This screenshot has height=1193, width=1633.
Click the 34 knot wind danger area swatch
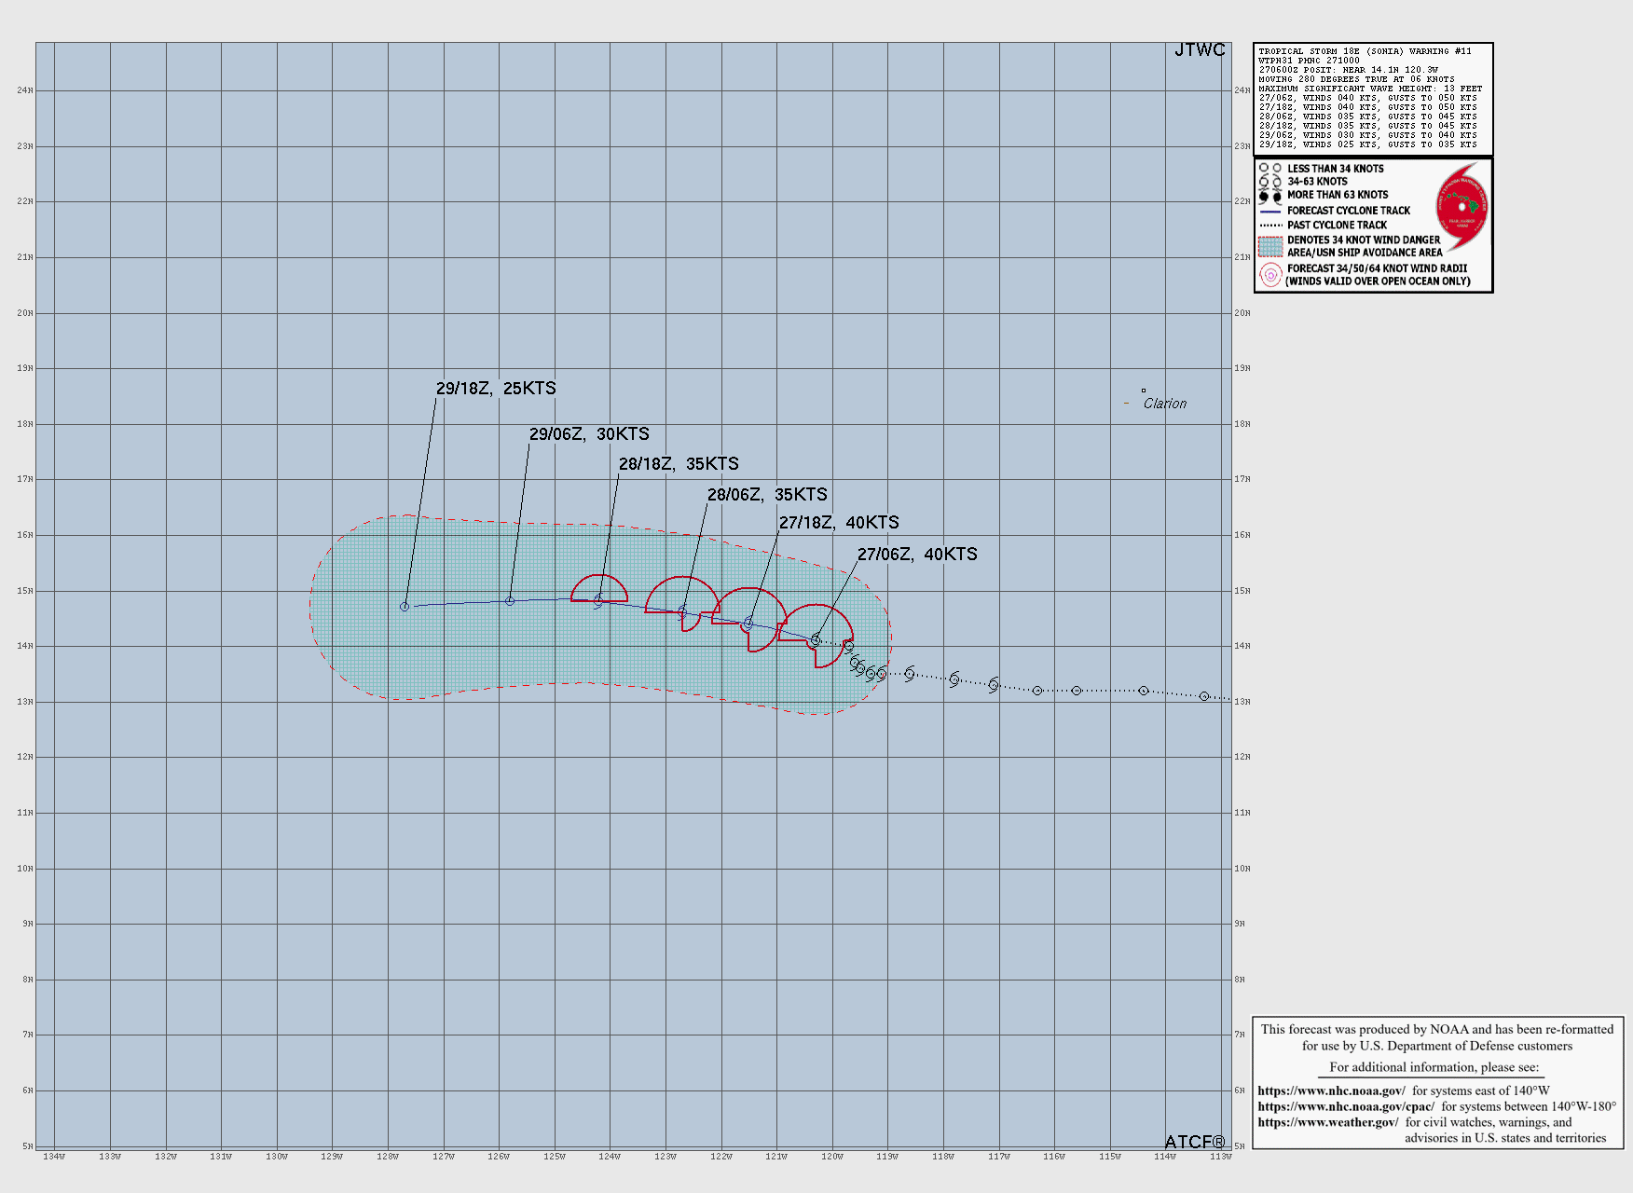[1270, 246]
